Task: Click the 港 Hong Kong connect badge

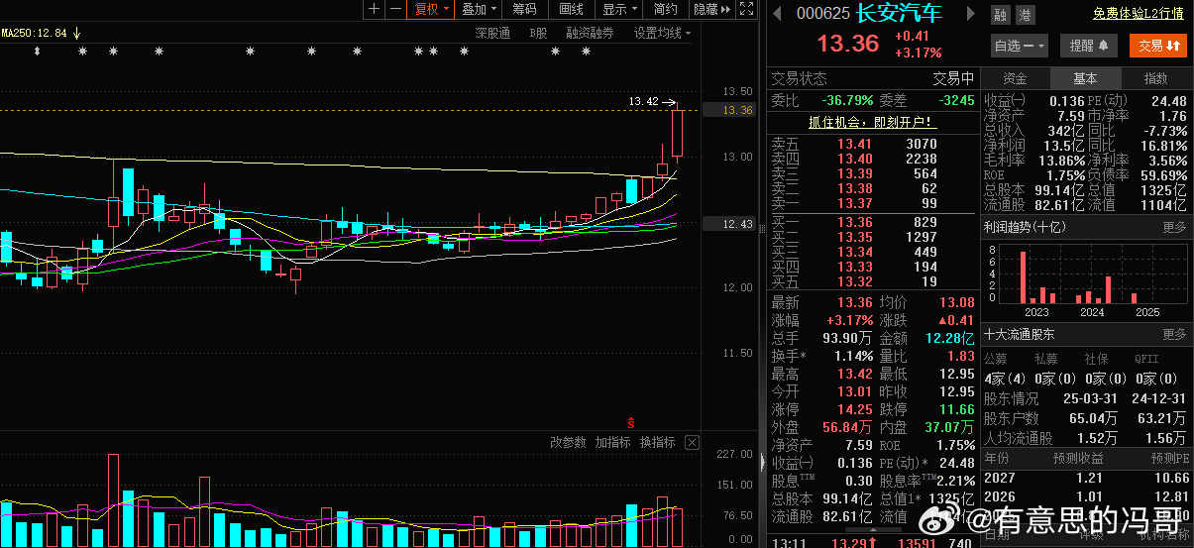Action: click(x=1025, y=14)
